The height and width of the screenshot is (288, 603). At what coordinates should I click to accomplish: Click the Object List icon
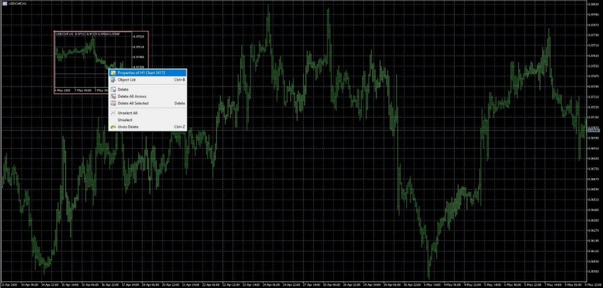pyautogui.click(x=113, y=79)
